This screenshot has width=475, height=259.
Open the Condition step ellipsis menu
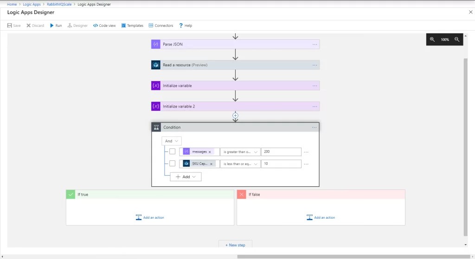(314, 127)
